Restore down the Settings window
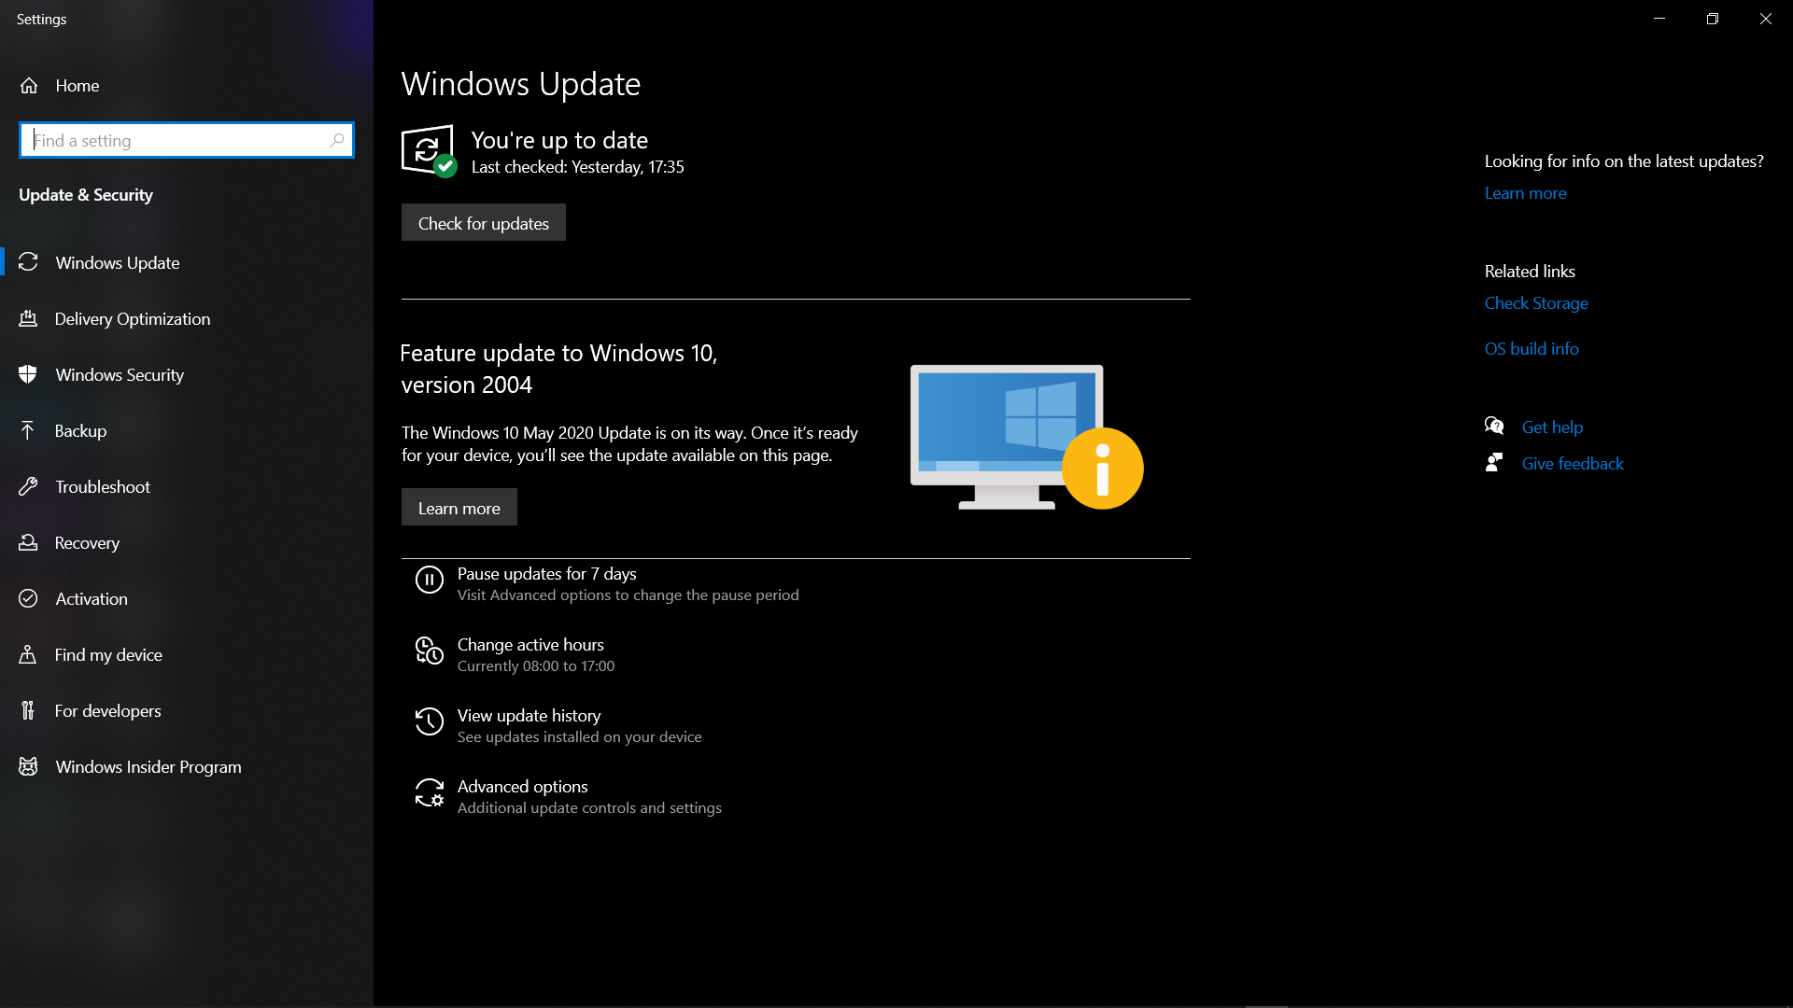The height and width of the screenshot is (1008, 1793). [1713, 19]
